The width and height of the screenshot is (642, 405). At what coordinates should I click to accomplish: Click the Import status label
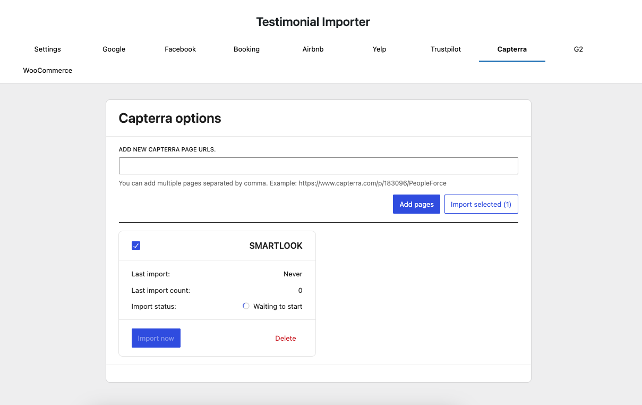point(153,307)
